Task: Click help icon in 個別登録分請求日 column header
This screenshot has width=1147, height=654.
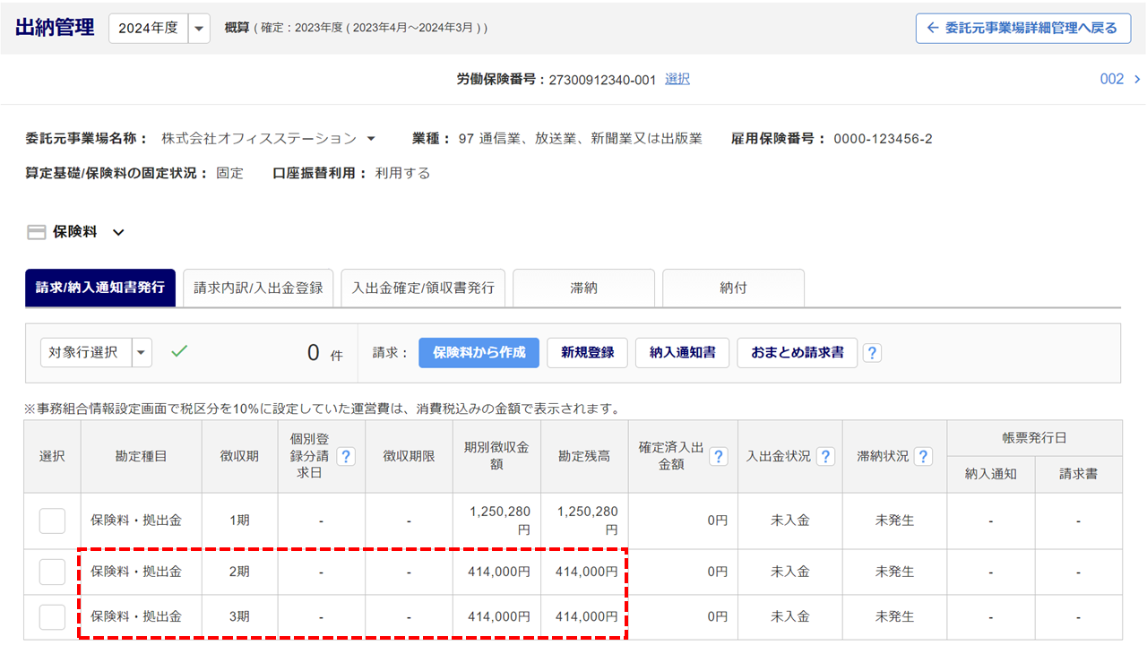Action: click(x=346, y=457)
